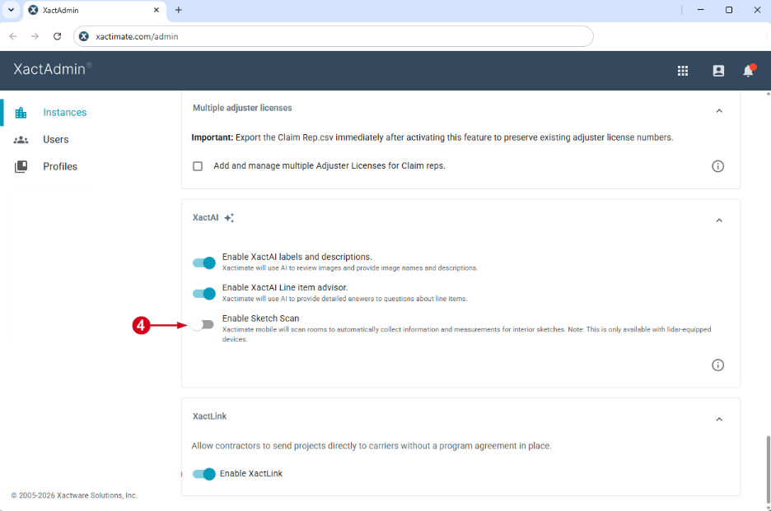
Task: Open the tab search dropdown arrow
Action: pyautogui.click(x=11, y=10)
